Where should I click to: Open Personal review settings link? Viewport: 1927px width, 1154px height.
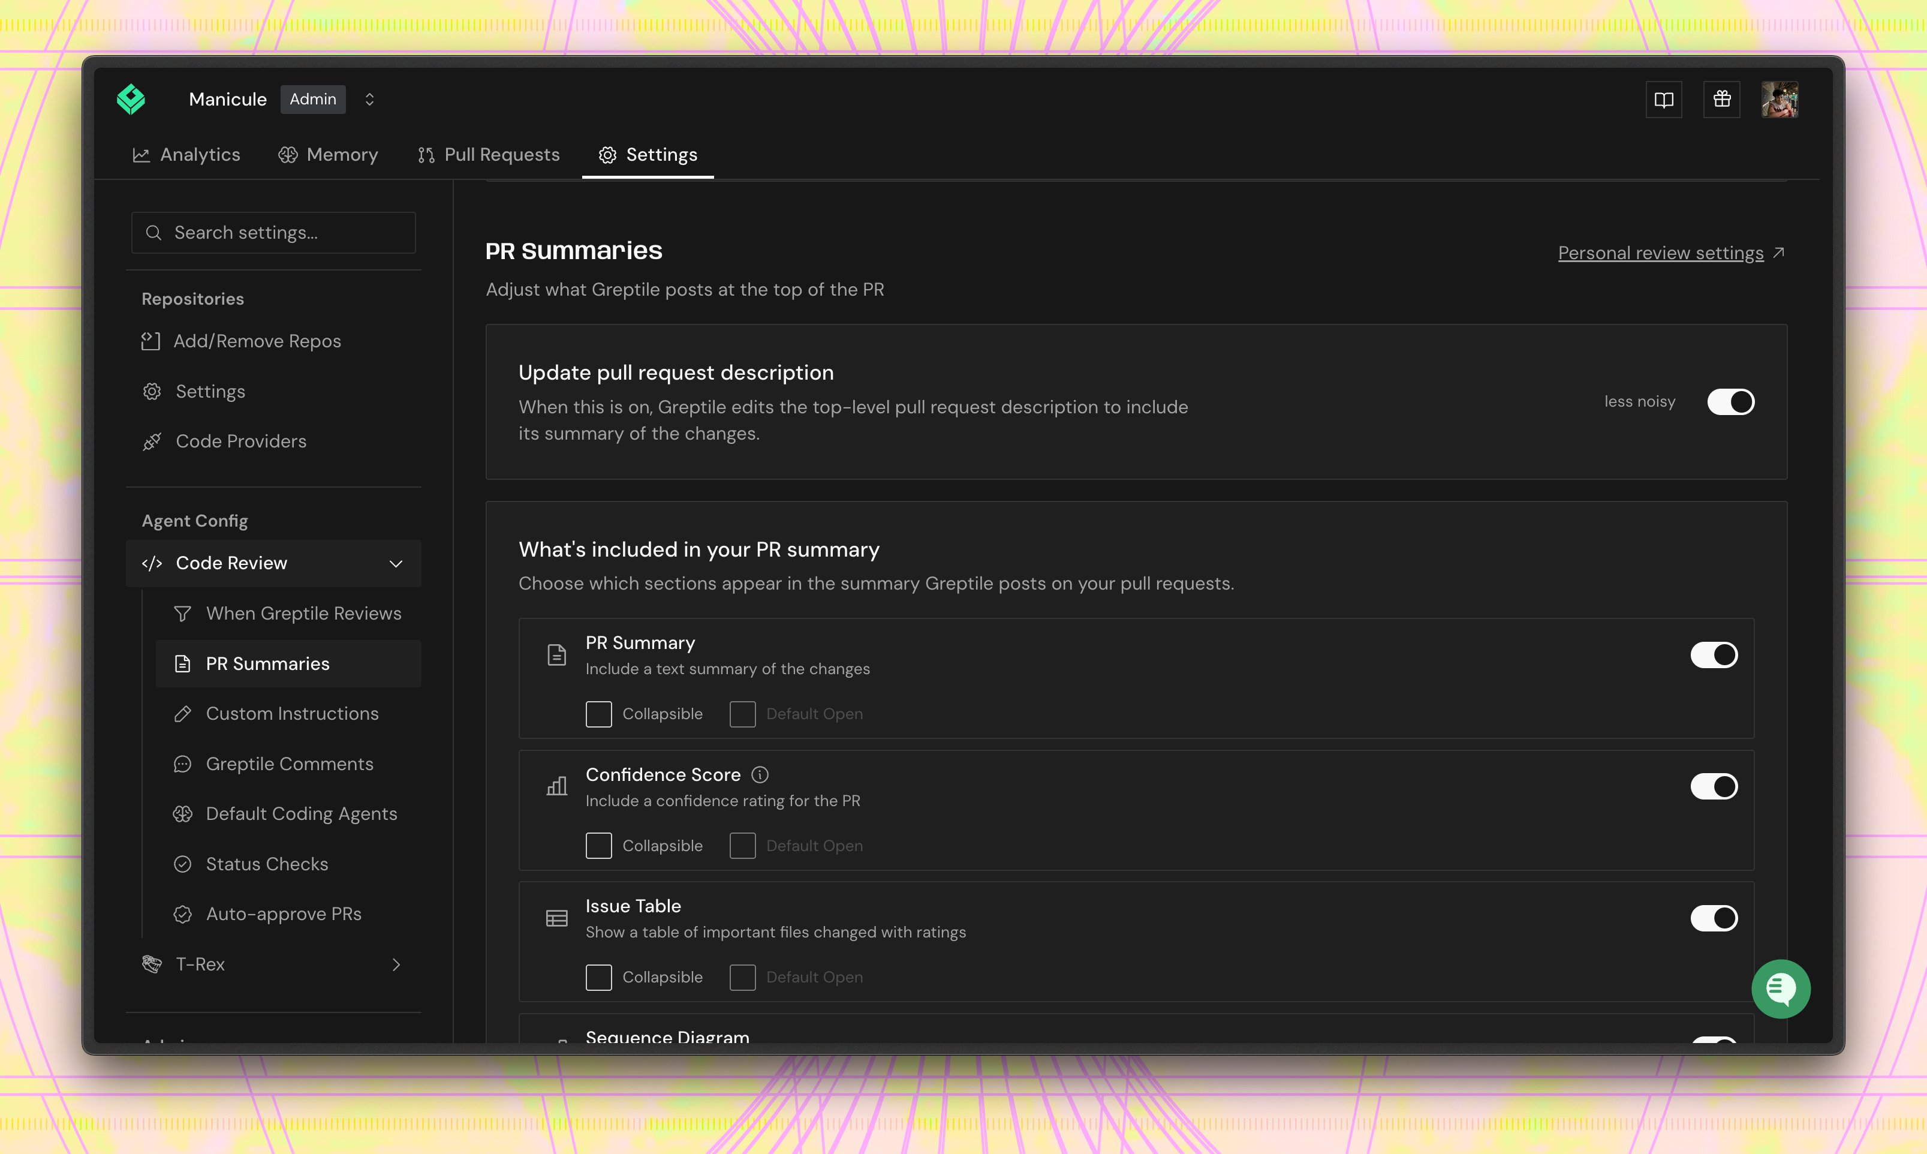click(1660, 253)
